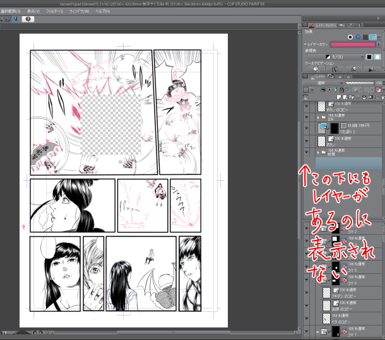The height and width of the screenshot is (340, 385).
Task: Adjust the layer opacity slider
Action: [360, 83]
